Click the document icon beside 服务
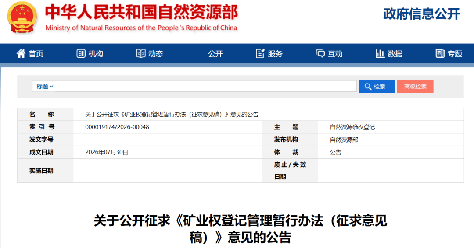The image size is (474, 248). coord(260,54)
